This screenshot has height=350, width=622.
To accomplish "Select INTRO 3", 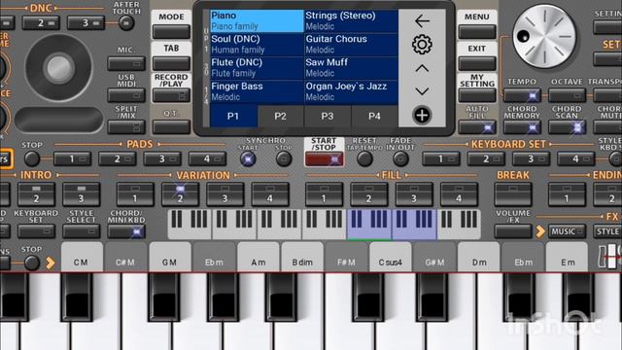I will pyautogui.click(x=81, y=194).
